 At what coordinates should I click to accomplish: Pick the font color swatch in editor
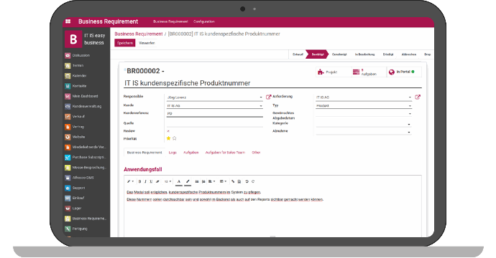point(179,181)
